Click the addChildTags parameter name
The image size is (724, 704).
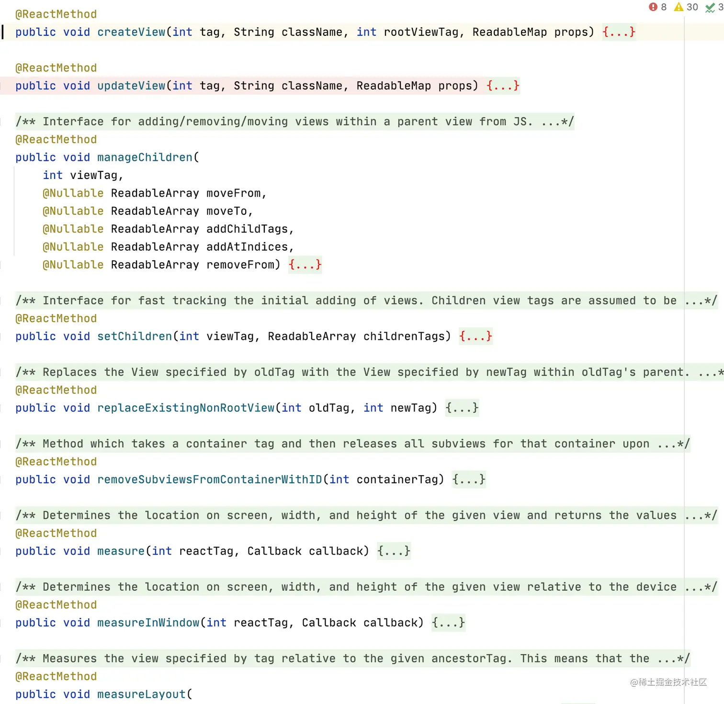(x=247, y=229)
